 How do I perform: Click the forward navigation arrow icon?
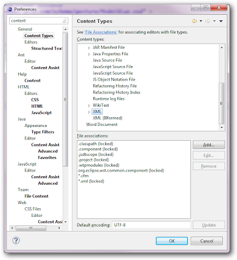coord(208,21)
